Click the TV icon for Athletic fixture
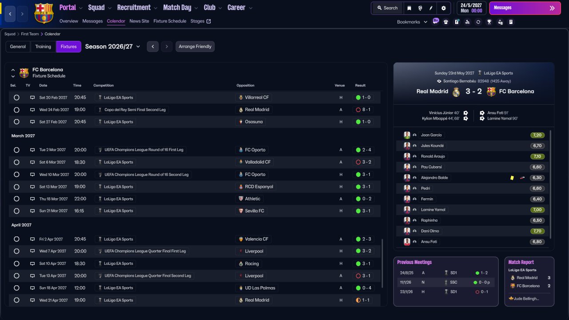This screenshot has height=320, width=569. point(32,199)
